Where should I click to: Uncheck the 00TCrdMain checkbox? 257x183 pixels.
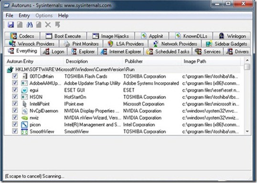pos(15,76)
